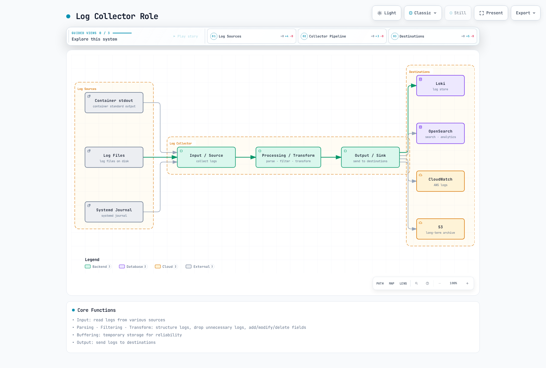The width and height of the screenshot is (546, 368).
Task: Reset zoom at 100% label
Action: 453,283
